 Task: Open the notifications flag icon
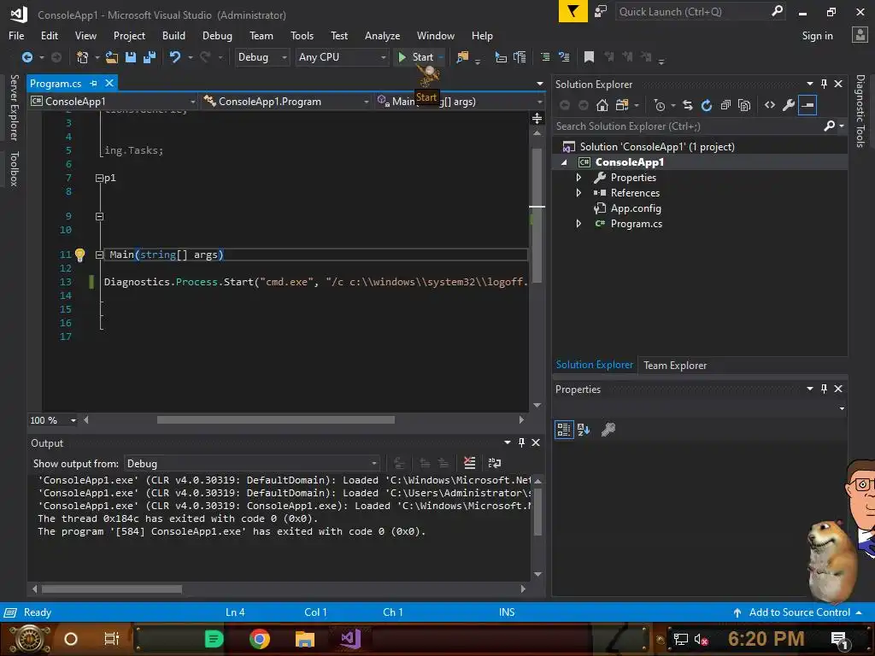[573, 11]
